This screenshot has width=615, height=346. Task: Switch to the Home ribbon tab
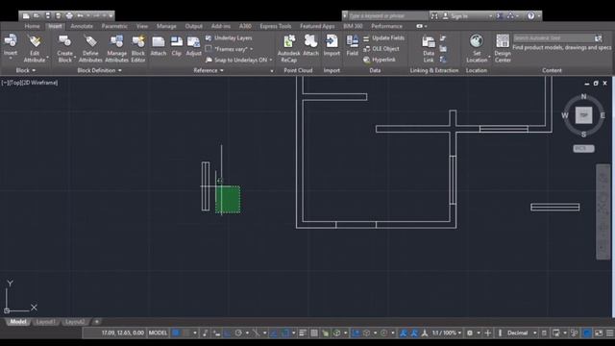tap(32, 26)
